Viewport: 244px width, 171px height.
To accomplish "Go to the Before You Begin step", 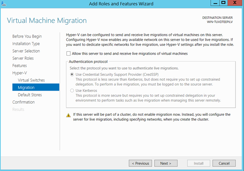I will (27, 36).
